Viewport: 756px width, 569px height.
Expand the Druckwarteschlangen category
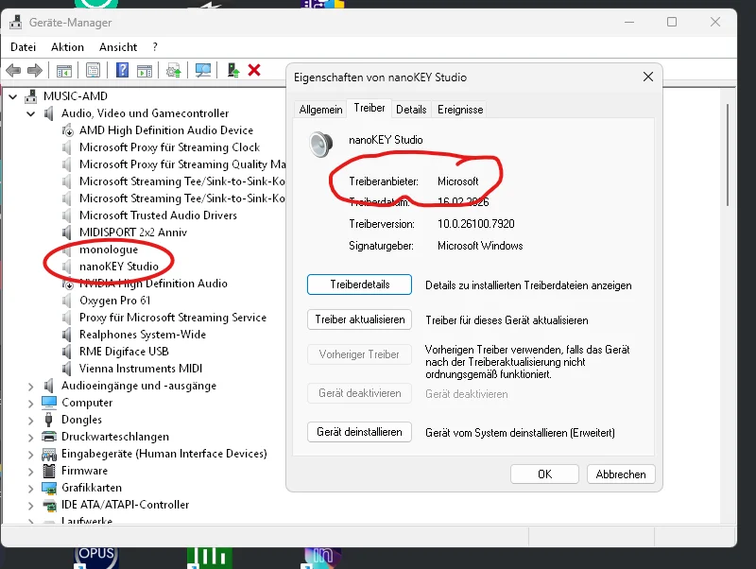click(31, 438)
